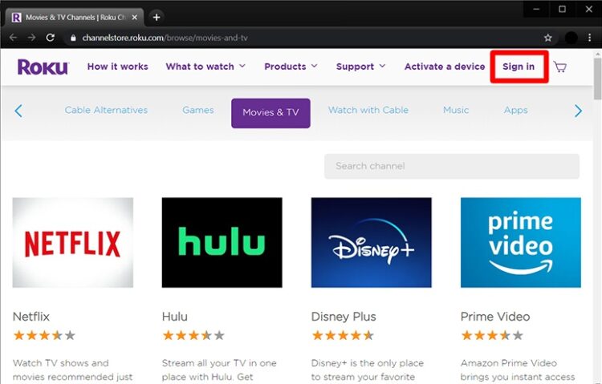
Task: Click Sign in
Action: point(519,67)
